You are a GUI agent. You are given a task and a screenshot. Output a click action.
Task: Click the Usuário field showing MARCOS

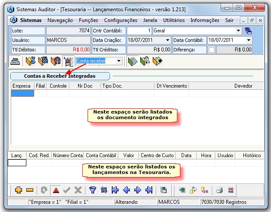(x=68, y=40)
